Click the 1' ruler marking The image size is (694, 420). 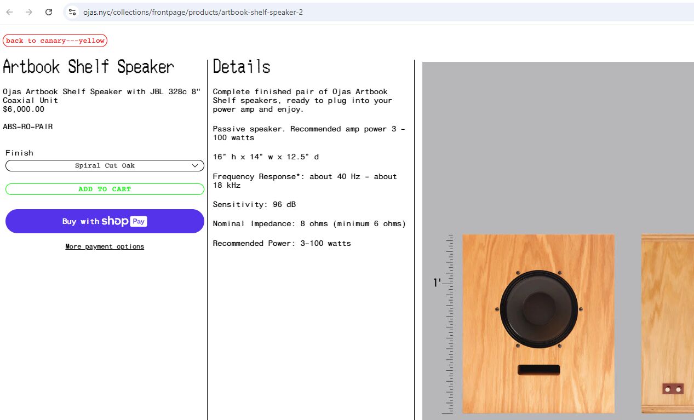(437, 283)
